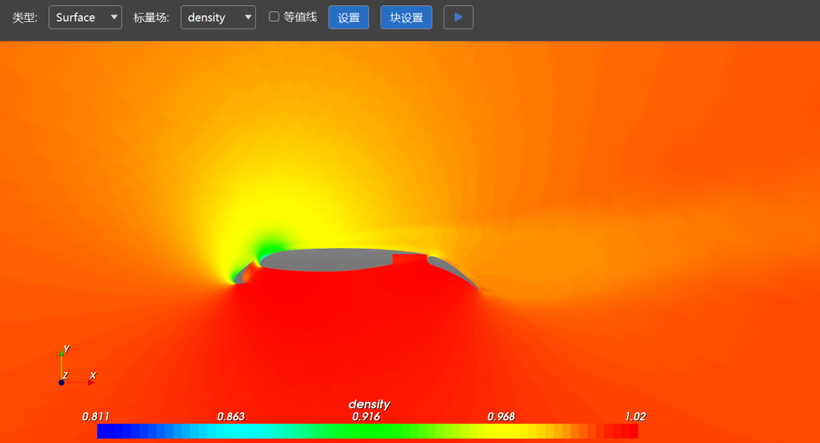
Task: Click the green Y axis arrow in the triad
Action: [x=61, y=353]
